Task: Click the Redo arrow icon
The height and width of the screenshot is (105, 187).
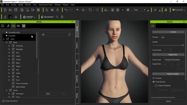Action: tap(71, 10)
